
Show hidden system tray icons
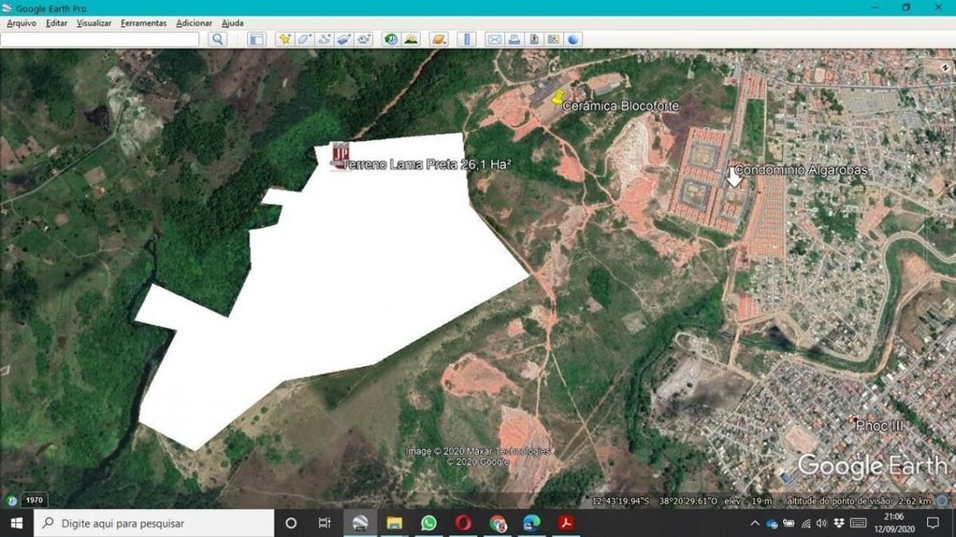tap(754, 523)
